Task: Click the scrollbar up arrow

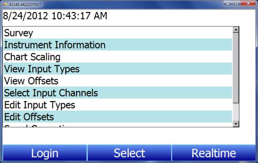Action: (x=236, y=30)
